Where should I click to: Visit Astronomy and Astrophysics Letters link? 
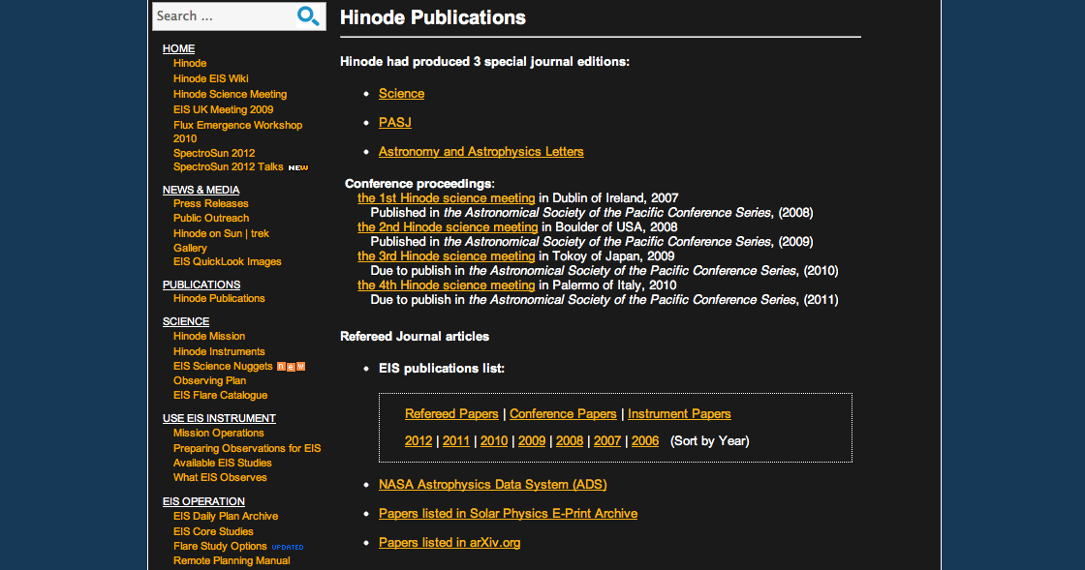(x=480, y=152)
